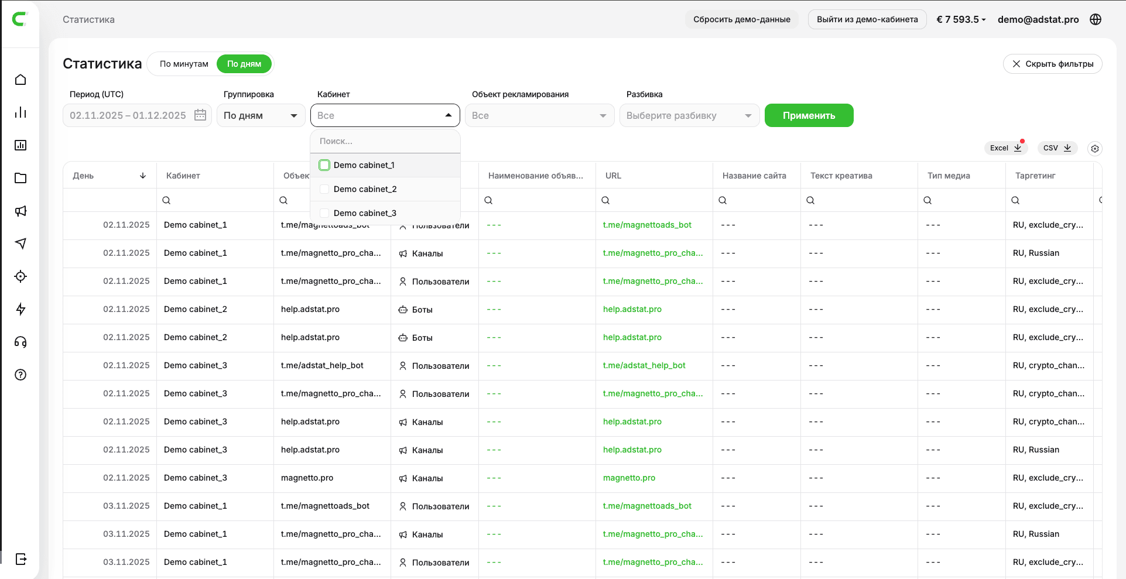Click the lightning bolt sidebar icon
The width and height of the screenshot is (1126, 579).
[20, 309]
